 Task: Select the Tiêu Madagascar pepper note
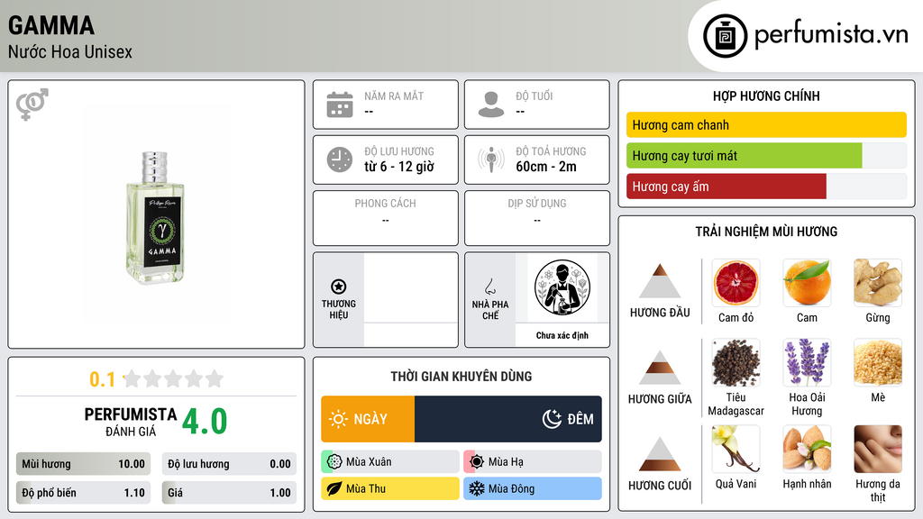click(x=736, y=363)
